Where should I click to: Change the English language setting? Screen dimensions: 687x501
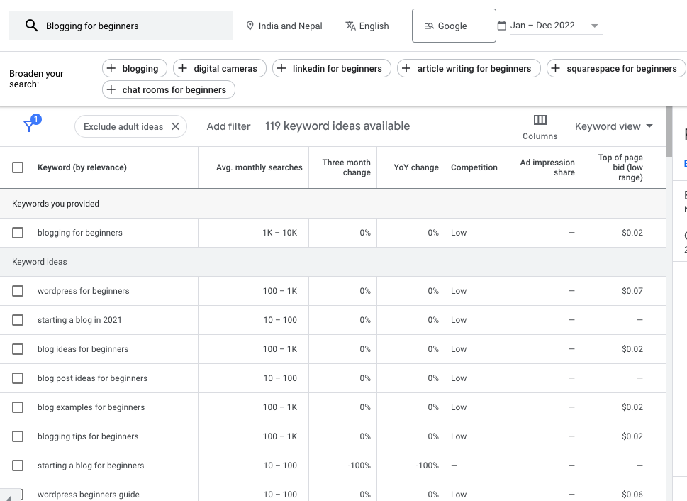tap(367, 26)
